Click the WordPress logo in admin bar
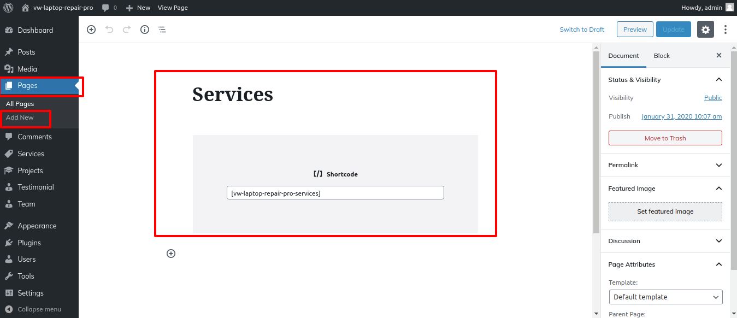 point(9,8)
